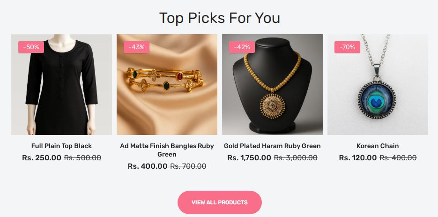
Task: Click the Rs. 1,750.00 sale price
Action: click(249, 158)
